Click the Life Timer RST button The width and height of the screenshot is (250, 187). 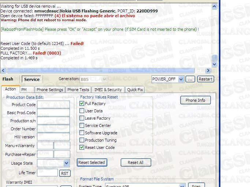pos(65,173)
